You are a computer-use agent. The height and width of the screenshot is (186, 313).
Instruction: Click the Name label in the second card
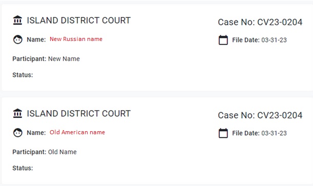pyautogui.click(x=36, y=133)
